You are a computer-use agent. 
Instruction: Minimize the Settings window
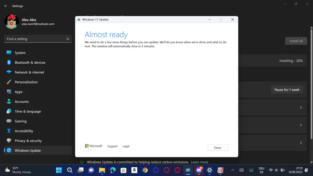285,4
